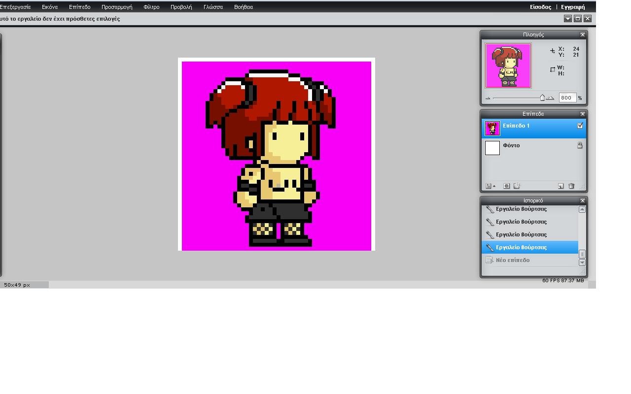Click the add layer mask icon
The image size is (631, 394).
[506, 186]
